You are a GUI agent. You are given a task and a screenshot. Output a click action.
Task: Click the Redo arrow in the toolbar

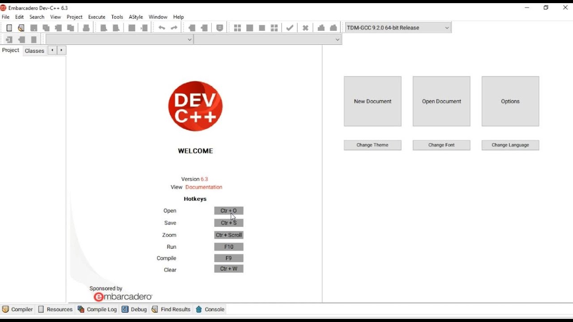tap(174, 28)
